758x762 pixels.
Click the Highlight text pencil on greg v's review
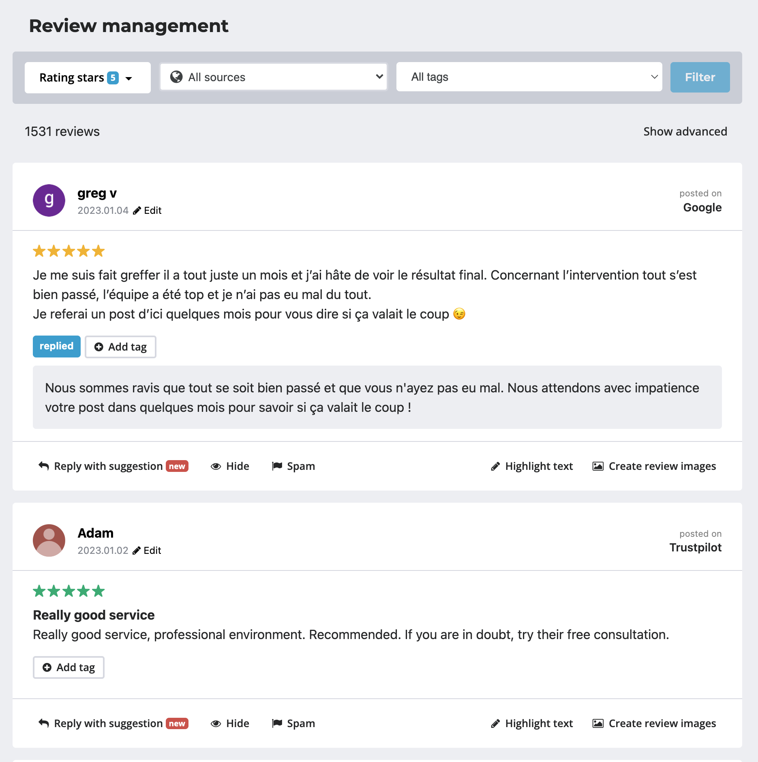coord(495,466)
